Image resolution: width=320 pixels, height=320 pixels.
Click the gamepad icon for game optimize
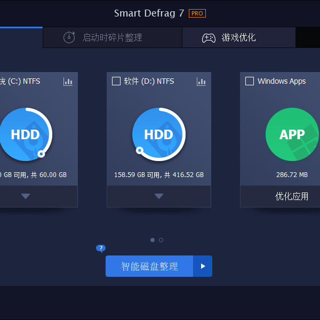click(209, 38)
